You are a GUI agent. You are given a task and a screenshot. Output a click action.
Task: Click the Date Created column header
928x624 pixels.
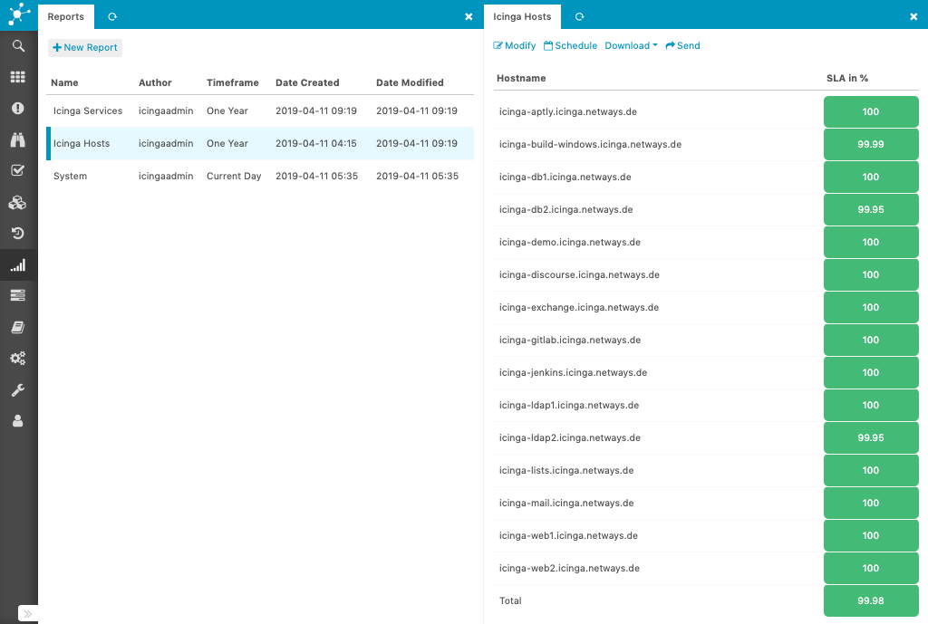[307, 82]
